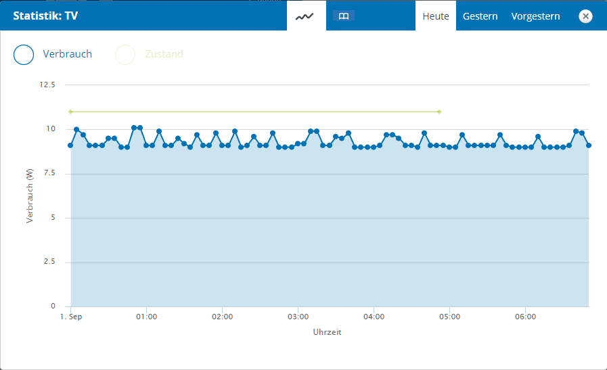Click the pale Zustand legend circle
The image size is (607, 370).
(x=125, y=54)
